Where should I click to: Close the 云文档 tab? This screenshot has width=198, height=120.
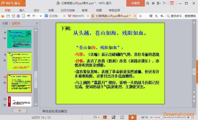tap(64, 16)
